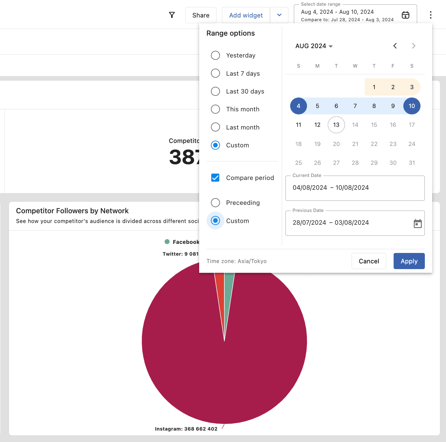Expand the Add widget dropdown arrow
This screenshot has height=442, width=446.
(279, 15)
